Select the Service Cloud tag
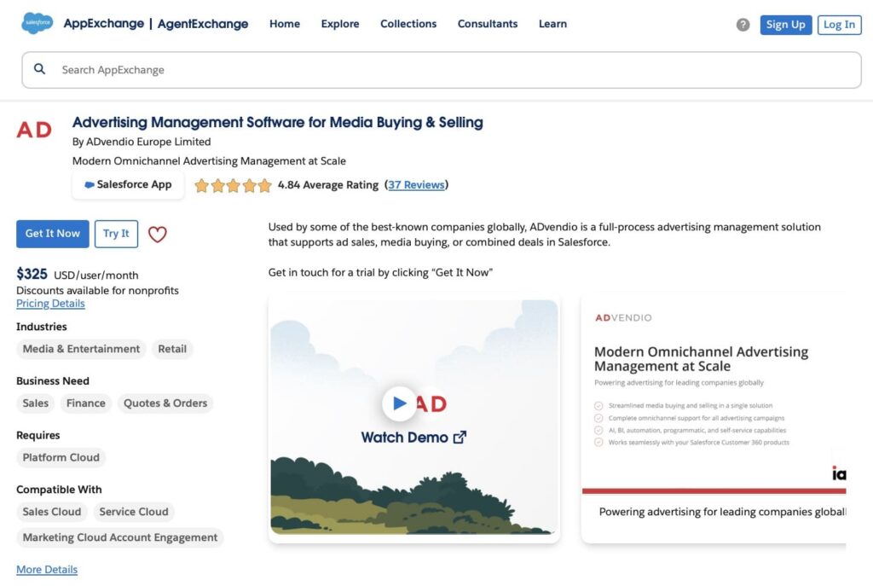 click(134, 512)
